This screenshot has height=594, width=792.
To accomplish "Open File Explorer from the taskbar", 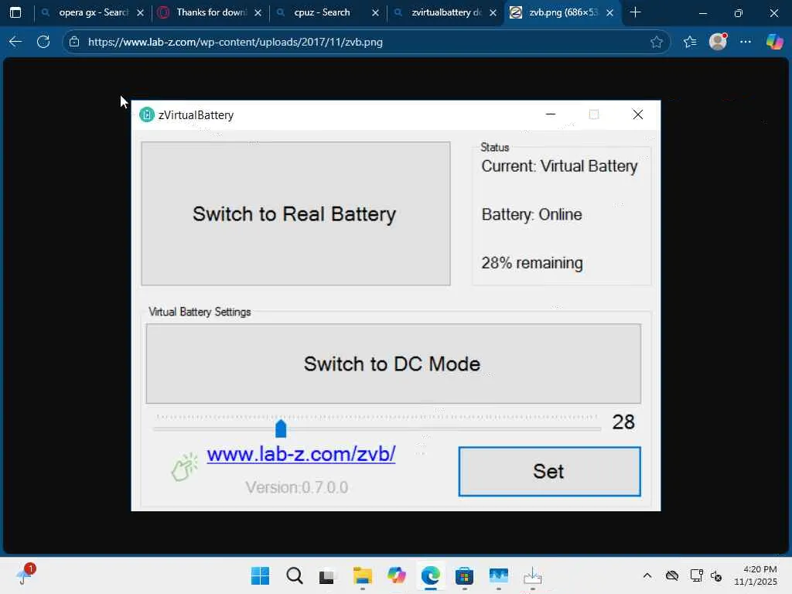I will point(362,575).
